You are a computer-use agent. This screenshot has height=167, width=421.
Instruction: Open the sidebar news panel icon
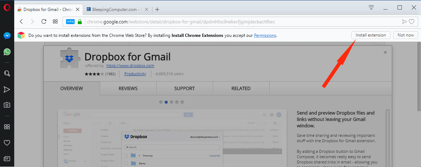7,159
